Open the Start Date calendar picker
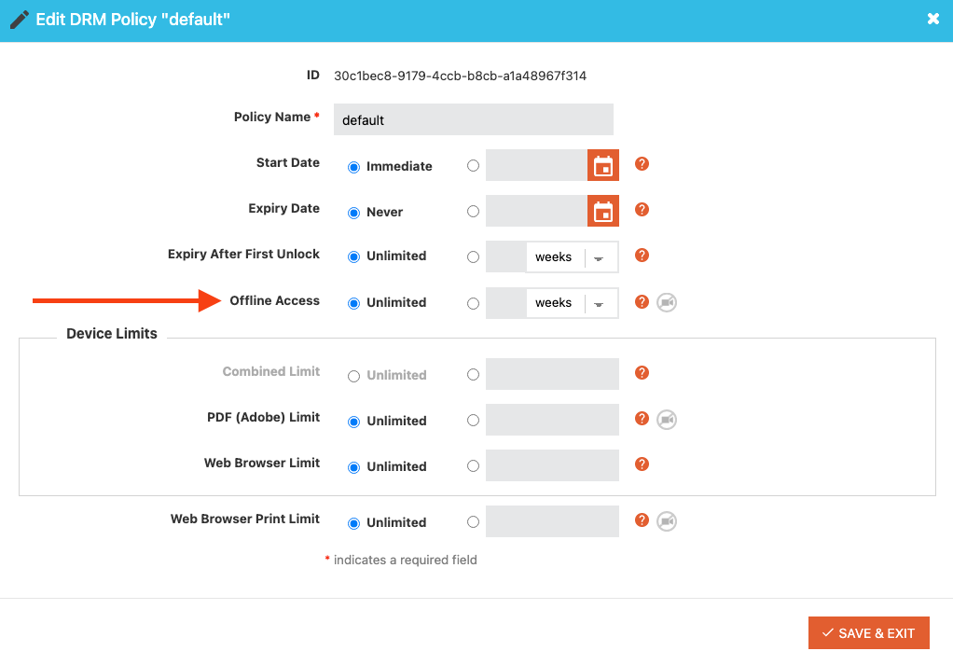Viewport: 953px width, 665px height. 603,165
